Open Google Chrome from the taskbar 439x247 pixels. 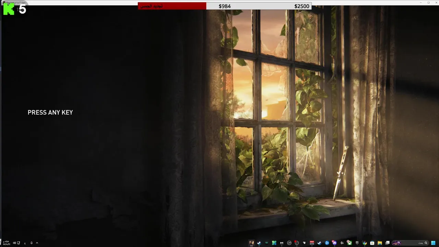365,243
